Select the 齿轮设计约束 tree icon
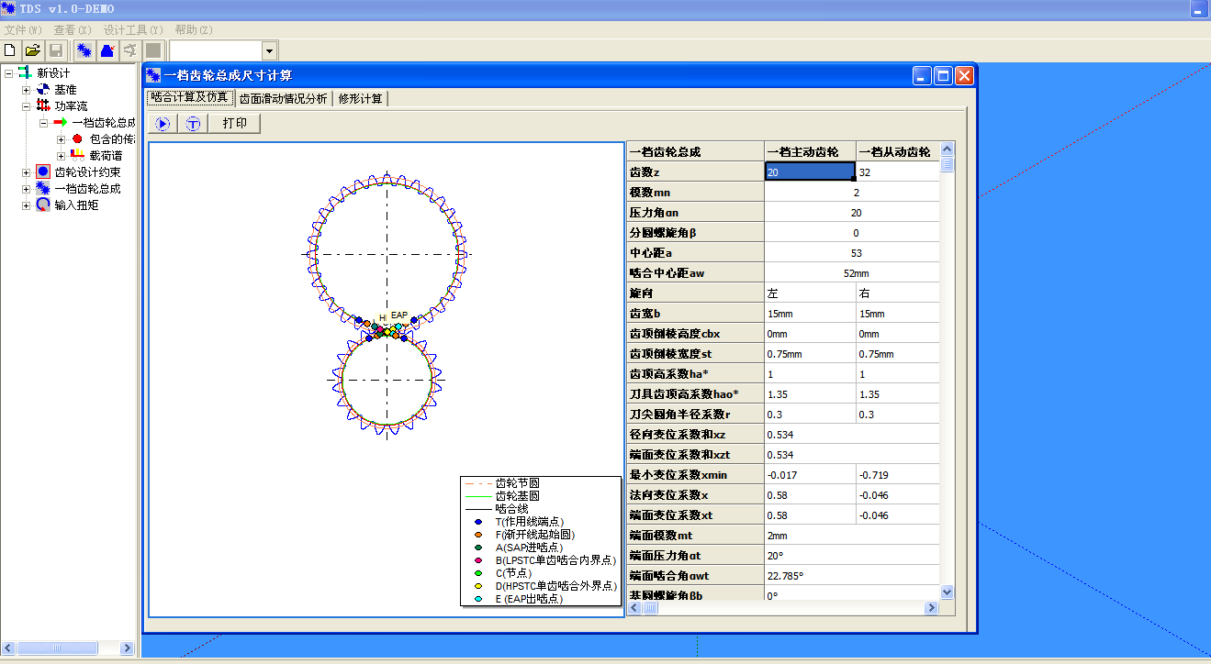The height and width of the screenshot is (664, 1211). click(43, 172)
